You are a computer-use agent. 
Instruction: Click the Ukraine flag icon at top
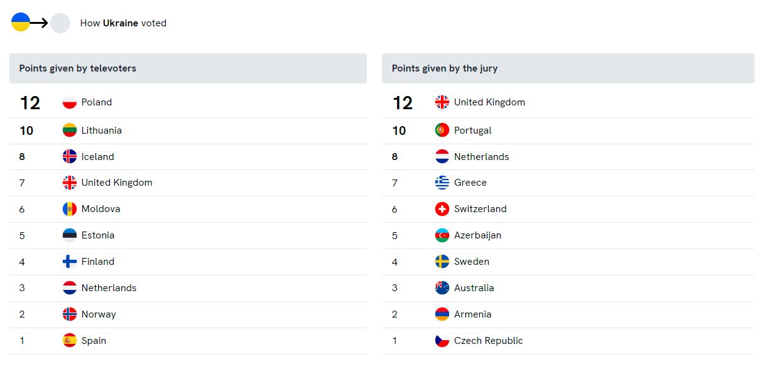click(x=21, y=22)
